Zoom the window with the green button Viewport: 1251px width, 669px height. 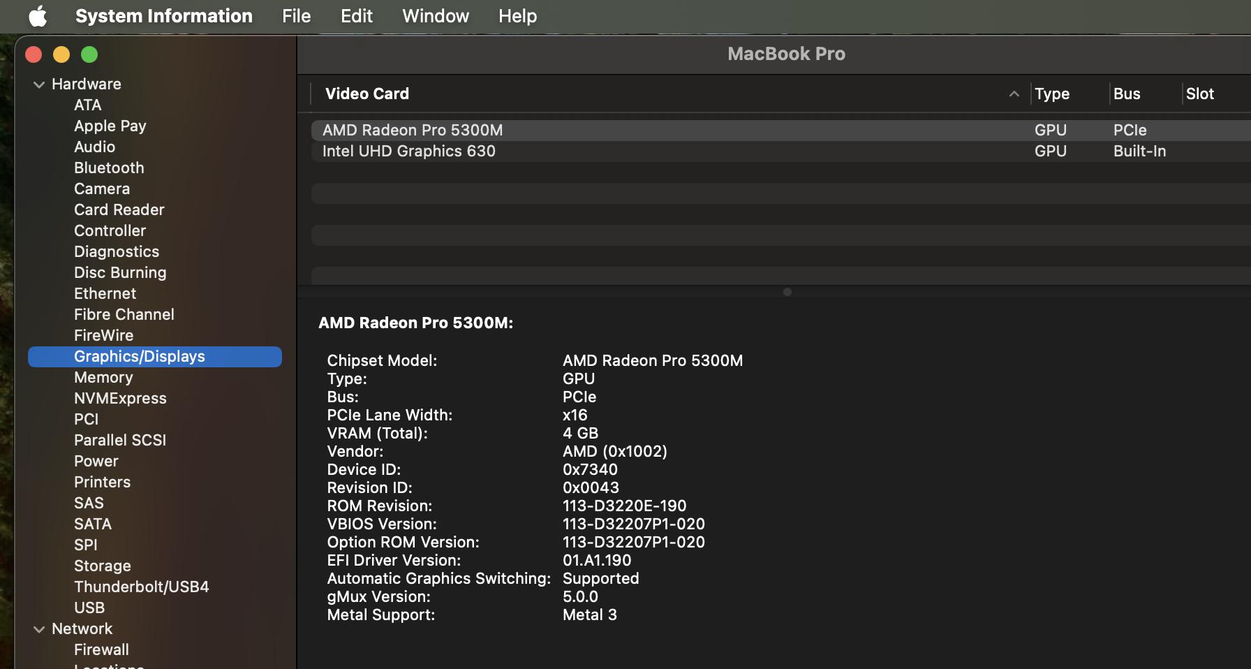(x=89, y=54)
